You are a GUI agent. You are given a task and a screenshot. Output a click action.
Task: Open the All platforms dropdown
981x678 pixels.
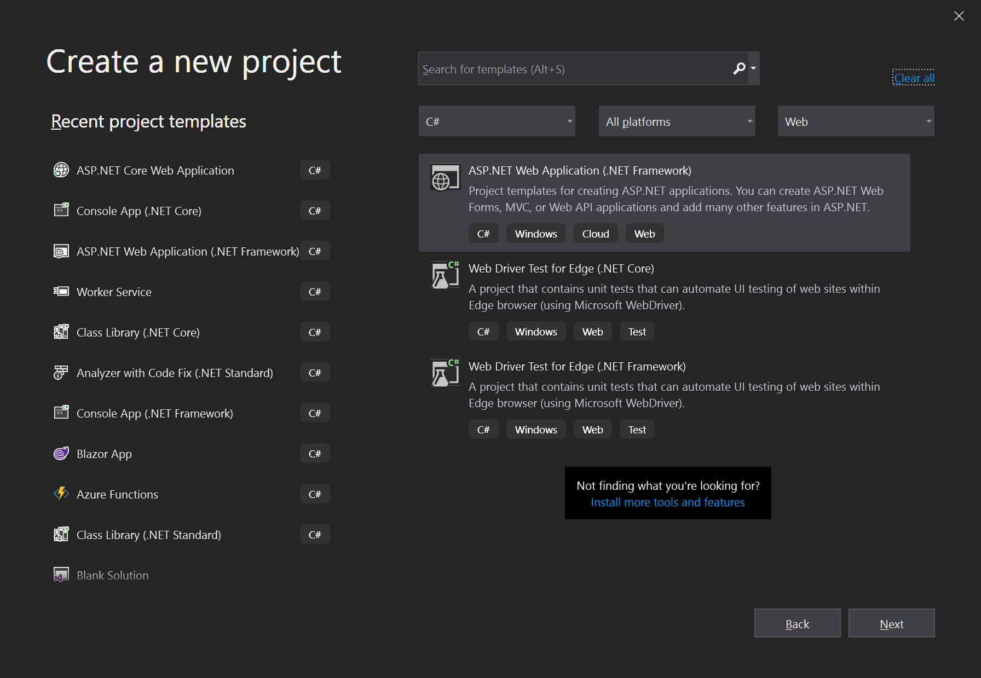click(677, 121)
